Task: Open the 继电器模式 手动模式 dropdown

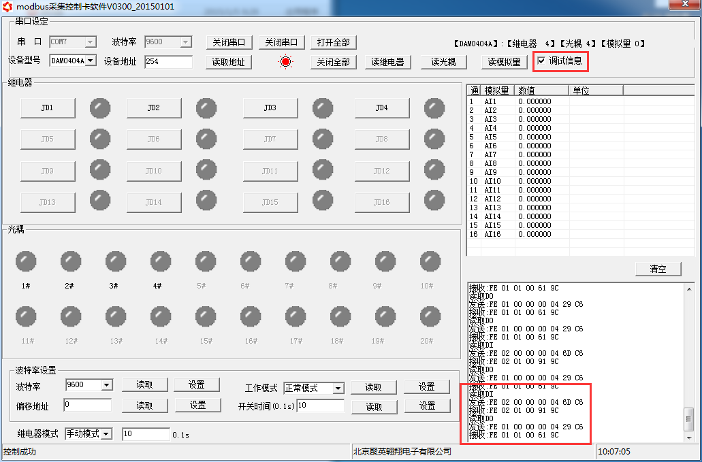Action: (x=106, y=434)
